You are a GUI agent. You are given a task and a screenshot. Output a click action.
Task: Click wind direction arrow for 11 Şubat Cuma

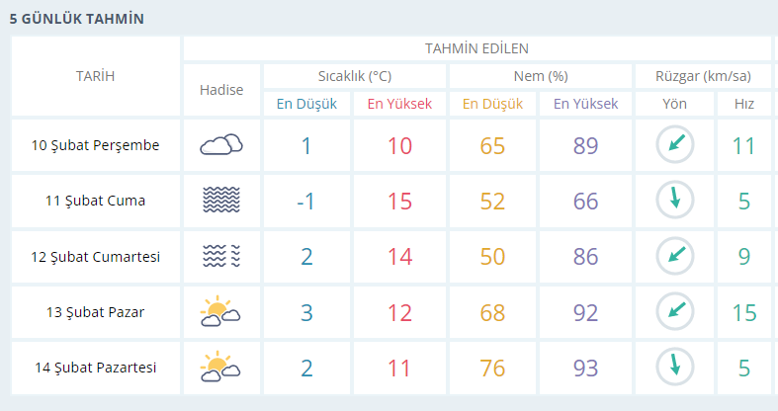coord(675,200)
